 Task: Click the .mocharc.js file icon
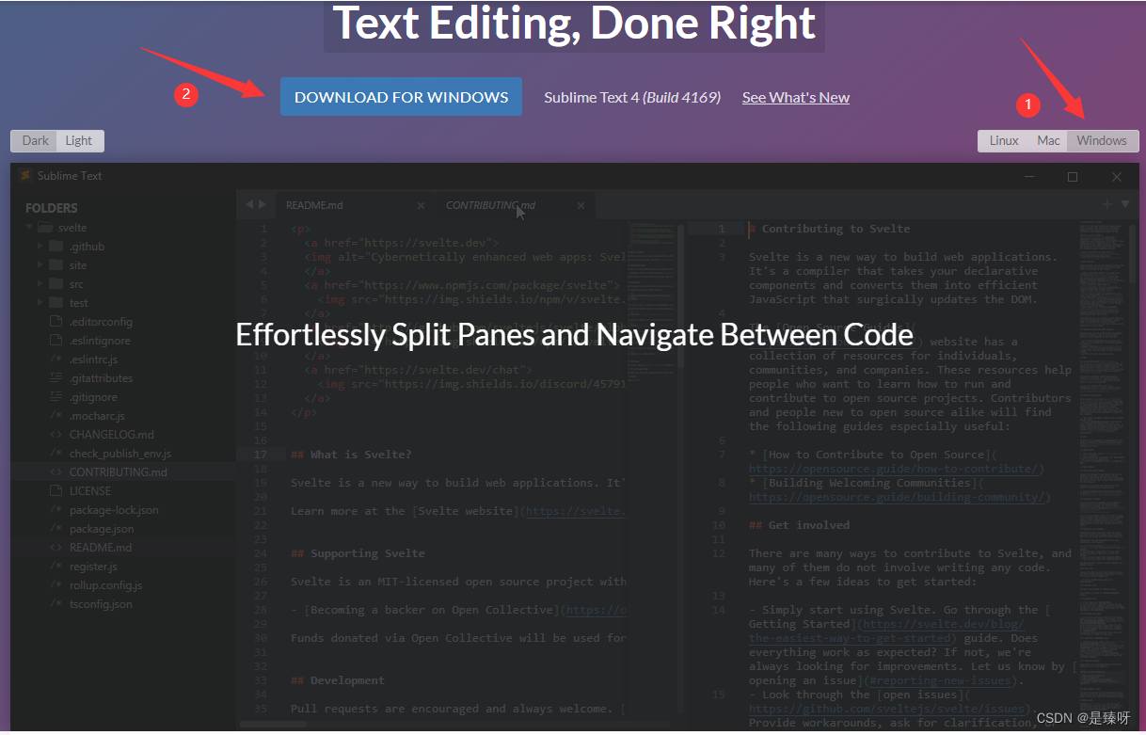coord(56,416)
